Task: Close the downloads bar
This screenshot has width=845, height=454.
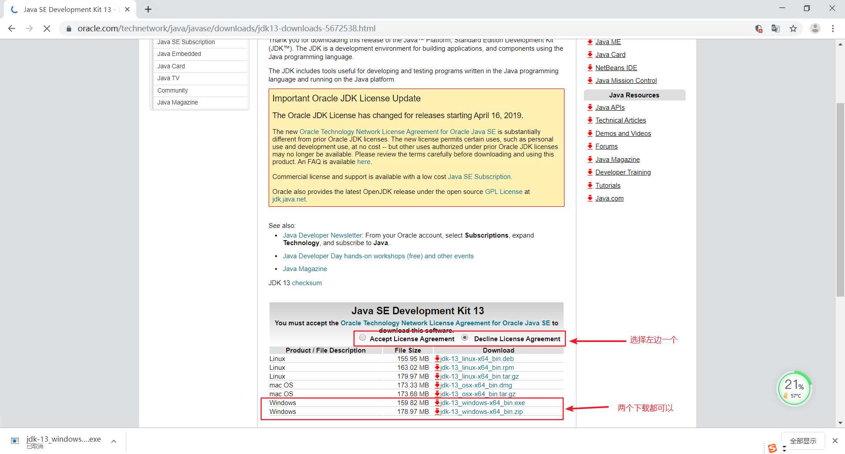Action: coord(835,441)
